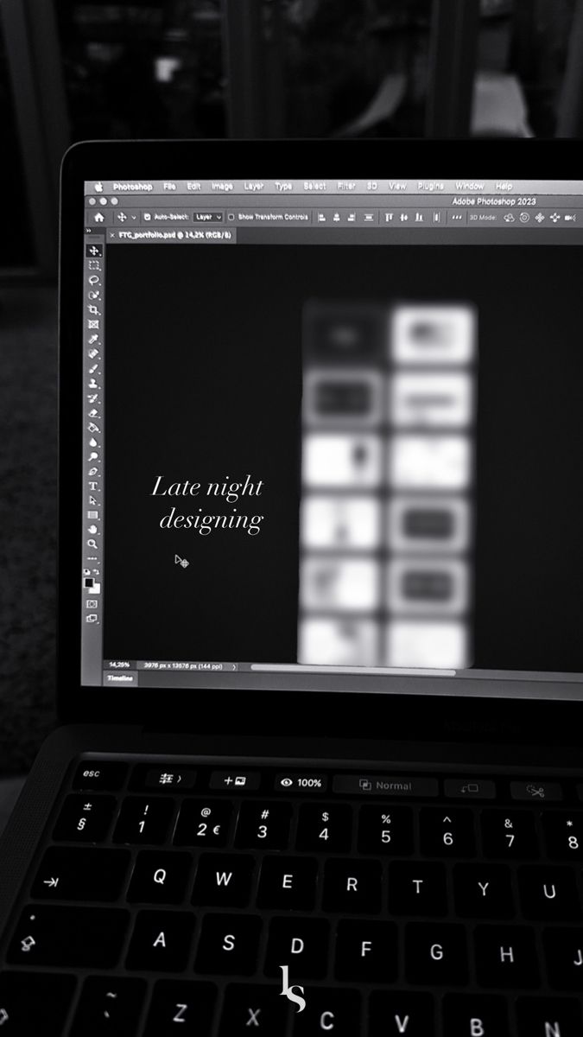Open the Select menu

click(x=314, y=187)
